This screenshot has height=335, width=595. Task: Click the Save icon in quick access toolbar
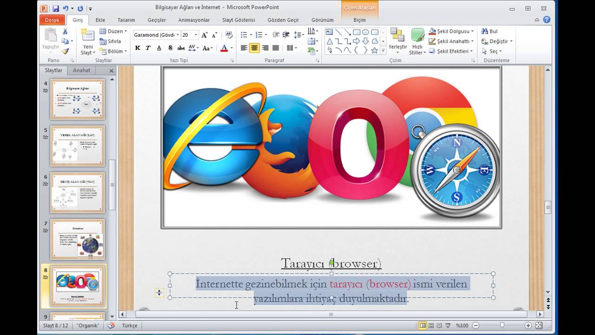(56, 8)
